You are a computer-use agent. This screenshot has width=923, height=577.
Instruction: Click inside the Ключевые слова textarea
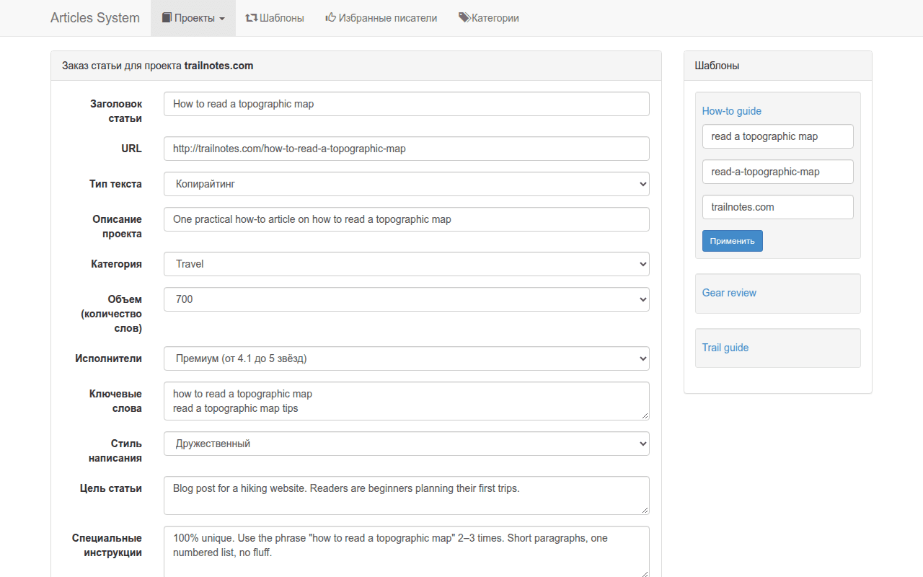point(407,401)
